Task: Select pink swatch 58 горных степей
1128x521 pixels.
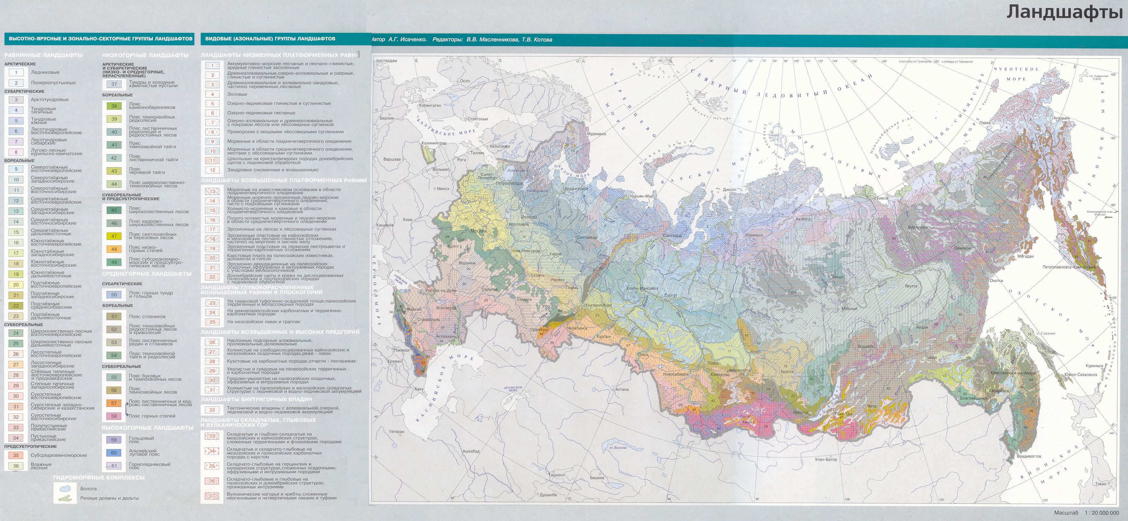Action: pos(114,416)
